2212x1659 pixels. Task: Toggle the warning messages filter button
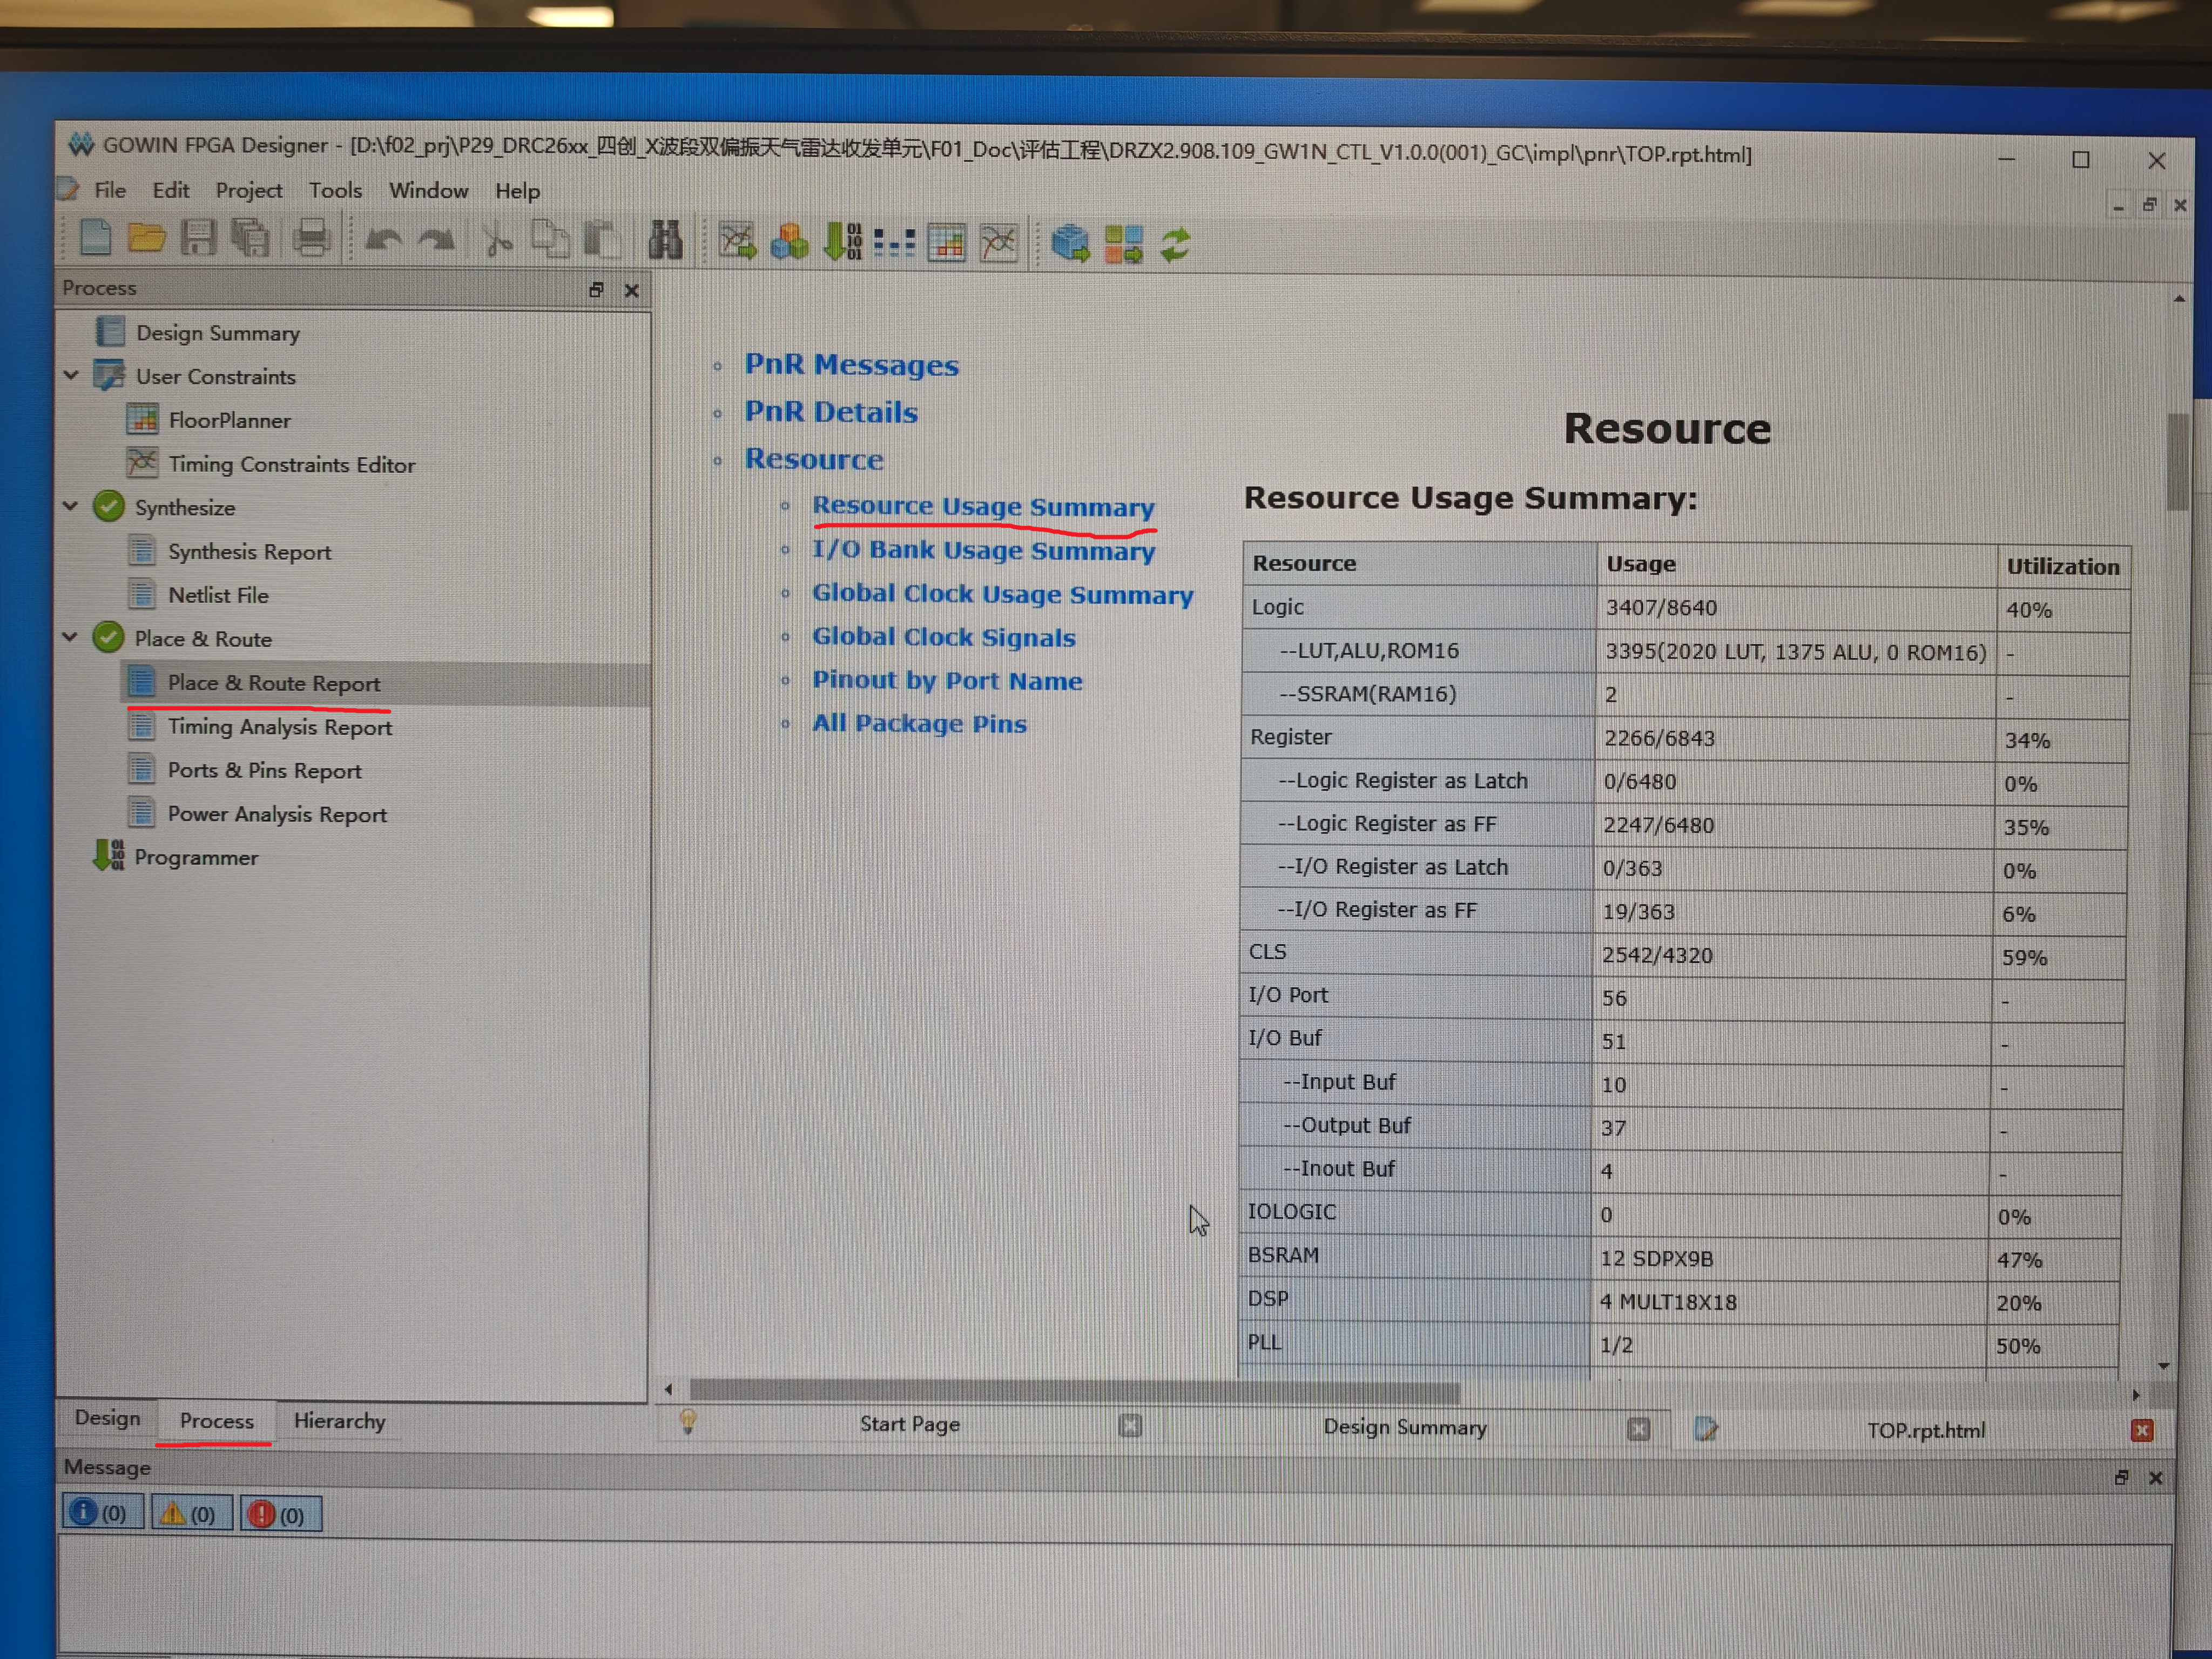190,1513
